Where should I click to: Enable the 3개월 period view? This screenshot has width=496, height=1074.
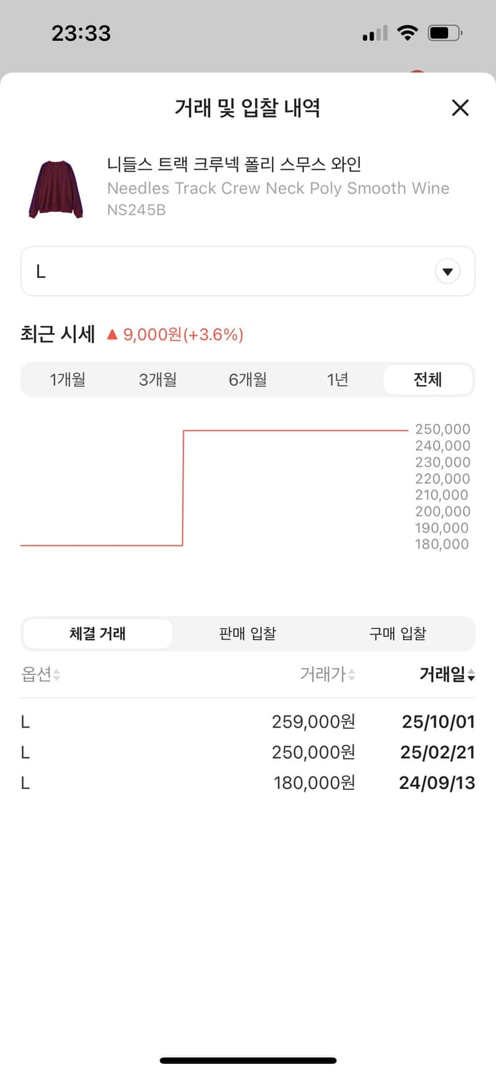click(157, 379)
